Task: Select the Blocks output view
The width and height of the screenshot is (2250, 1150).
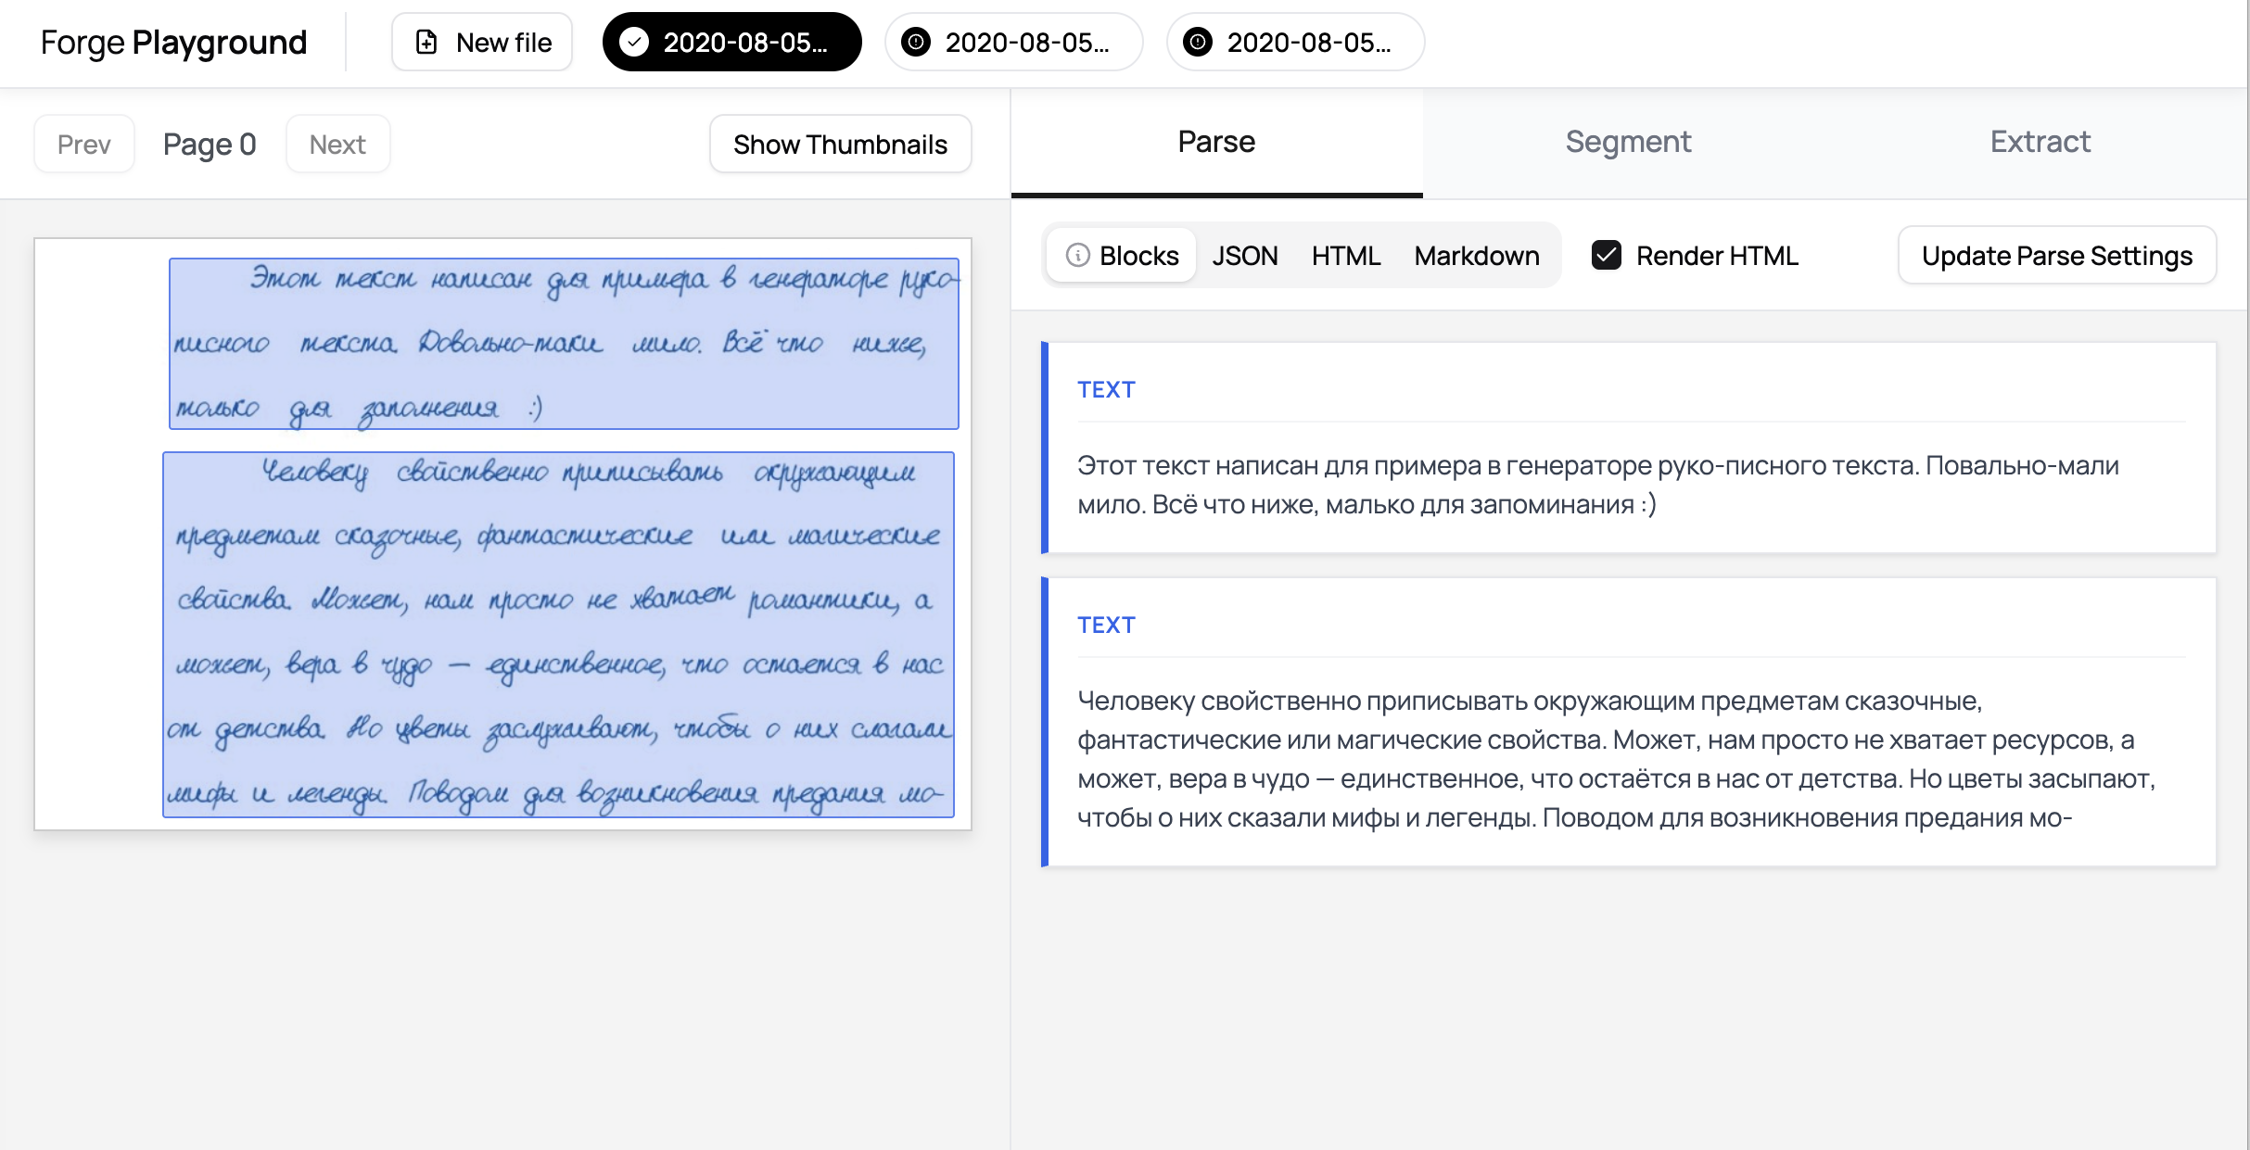Action: [x=1139, y=256]
